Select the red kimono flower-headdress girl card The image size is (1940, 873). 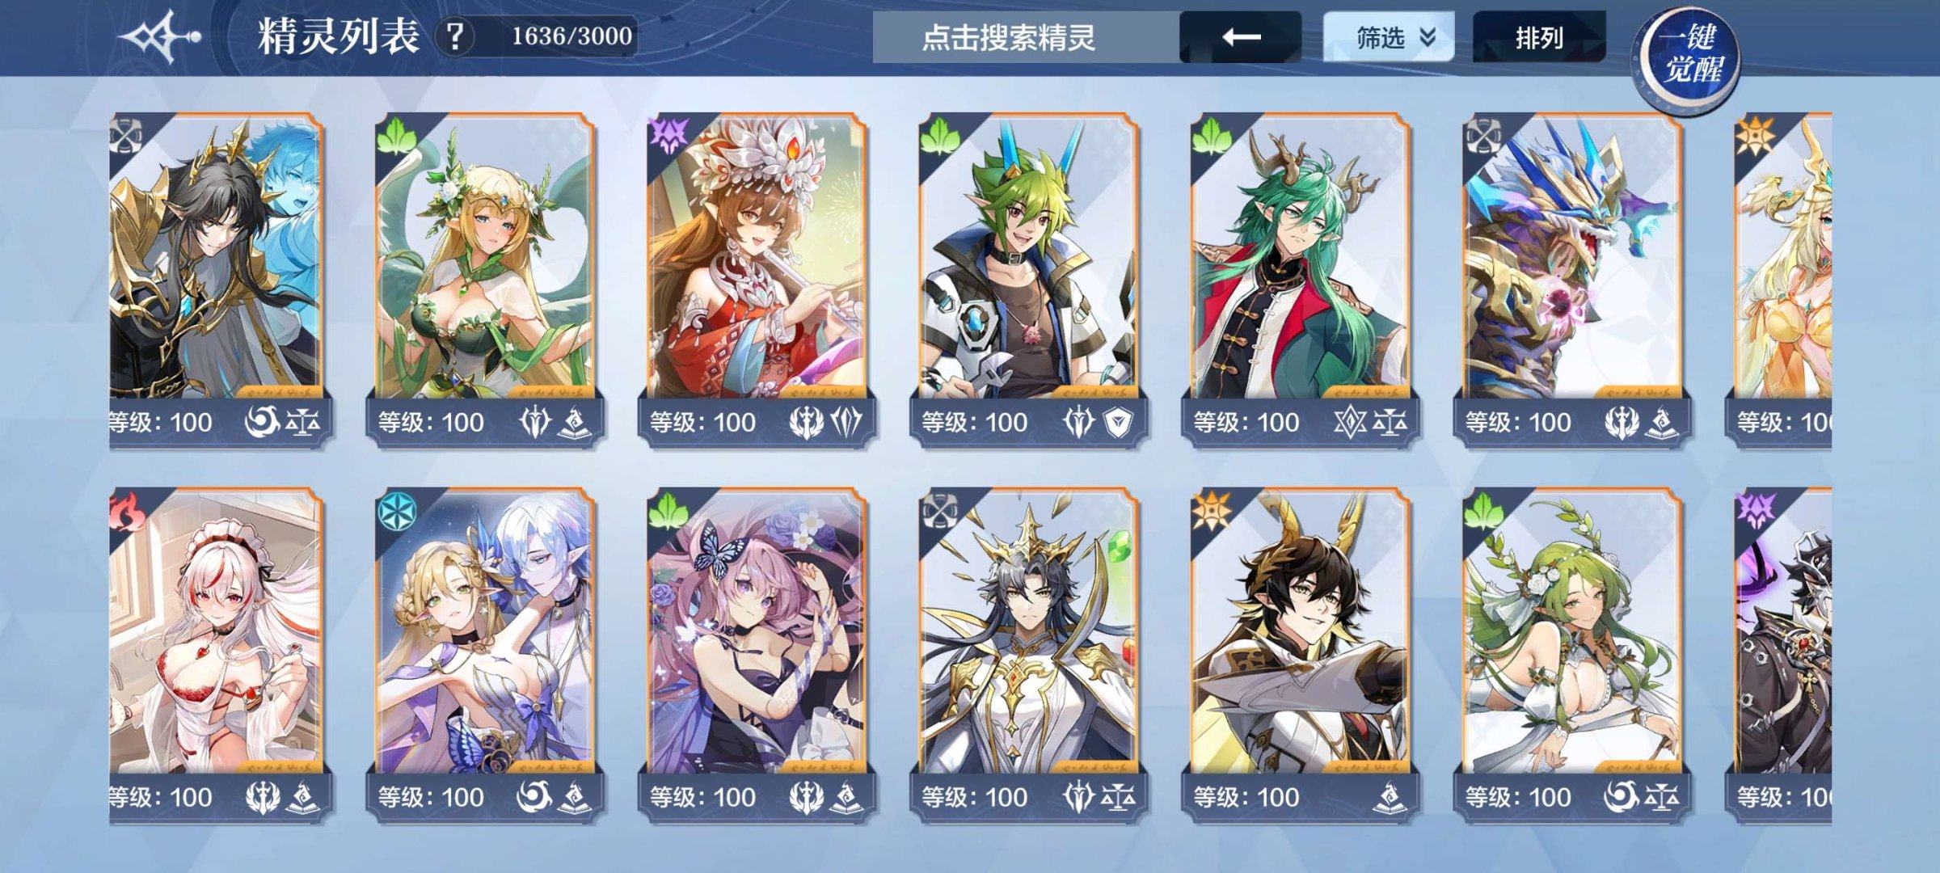(x=757, y=279)
